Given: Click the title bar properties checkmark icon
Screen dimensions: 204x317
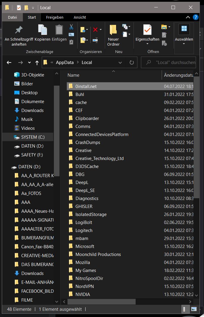Looking at the screenshot, I should [19, 8].
